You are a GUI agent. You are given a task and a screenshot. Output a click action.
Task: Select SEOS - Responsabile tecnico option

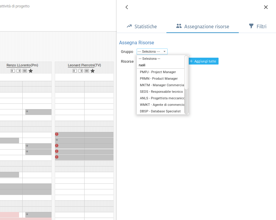(x=161, y=92)
